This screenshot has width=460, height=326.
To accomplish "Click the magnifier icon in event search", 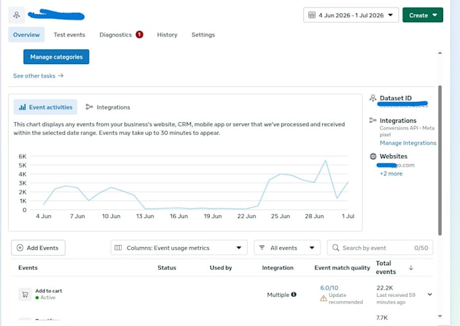I will [336, 248].
